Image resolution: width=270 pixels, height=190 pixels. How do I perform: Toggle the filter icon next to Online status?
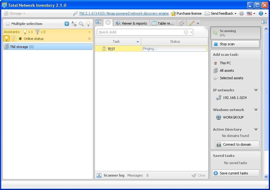[13, 38]
